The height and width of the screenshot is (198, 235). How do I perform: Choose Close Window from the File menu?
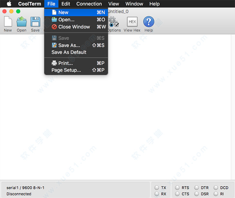76,27
